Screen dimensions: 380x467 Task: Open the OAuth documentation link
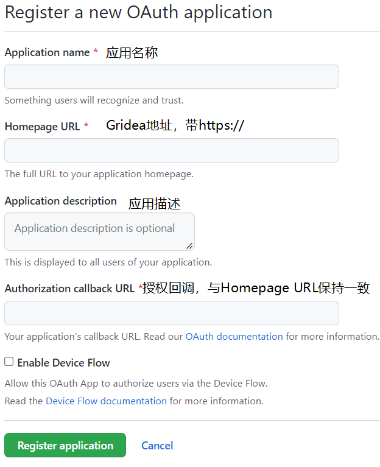click(234, 336)
